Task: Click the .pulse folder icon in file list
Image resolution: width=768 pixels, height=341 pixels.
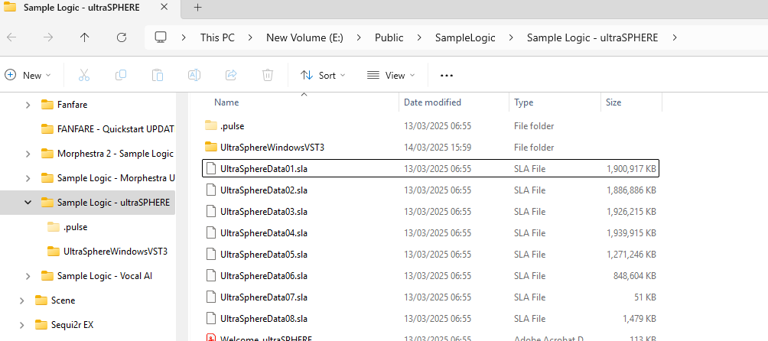Action: (211, 125)
